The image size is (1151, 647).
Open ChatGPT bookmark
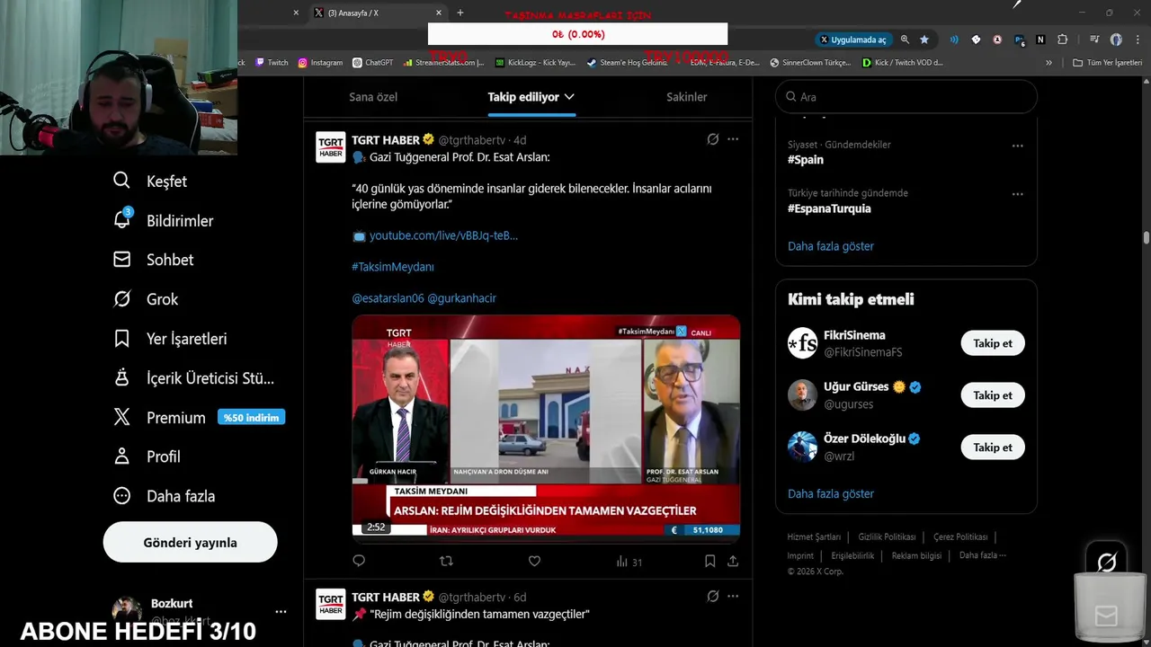click(x=373, y=63)
